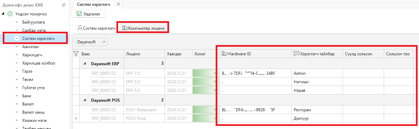Screen dimensions: 419x129
Task: Collapse the Dayansoft POS group
Action: coord(85,100)
